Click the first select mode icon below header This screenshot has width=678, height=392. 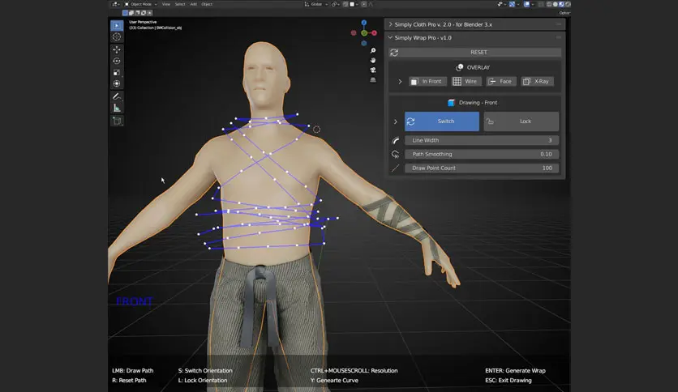pos(125,13)
